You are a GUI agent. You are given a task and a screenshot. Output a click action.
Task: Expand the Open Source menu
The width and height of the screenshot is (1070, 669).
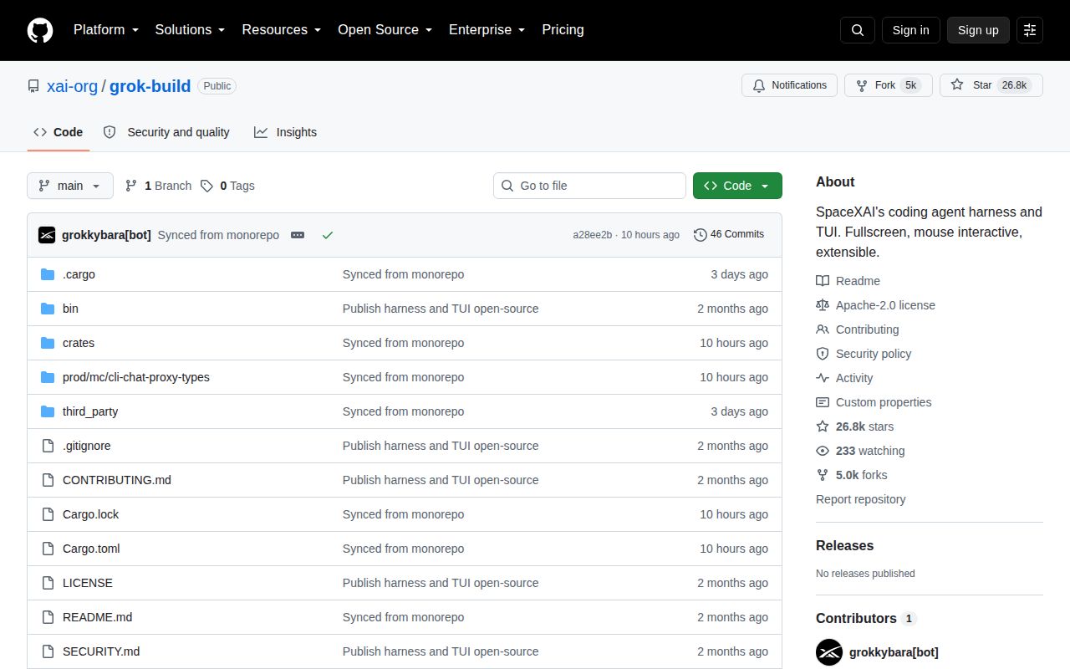point(385,30)
